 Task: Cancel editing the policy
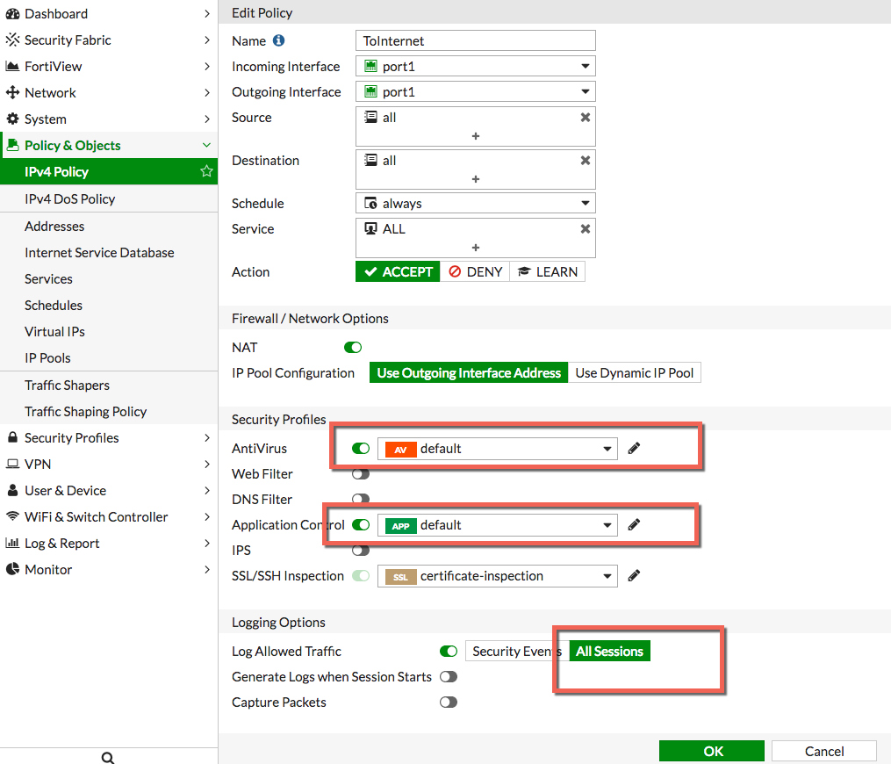point(824,751)
